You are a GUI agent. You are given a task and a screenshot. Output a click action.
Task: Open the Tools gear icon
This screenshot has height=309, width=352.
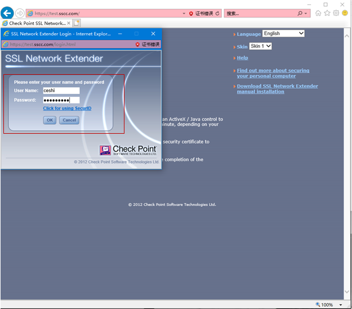click(x=336, y=13)
